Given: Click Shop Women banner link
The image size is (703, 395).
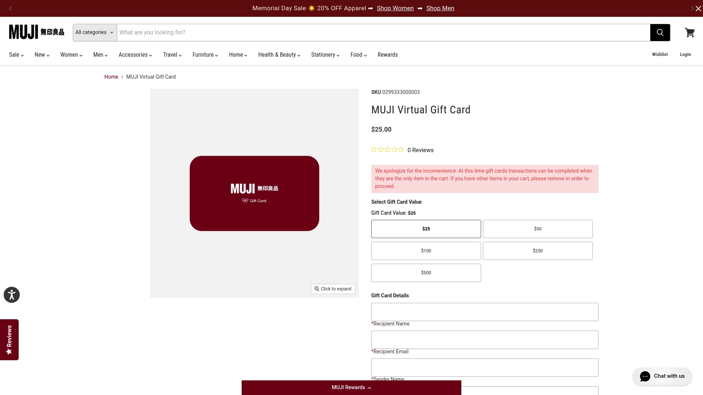Looking at the screenshot, I should [395, 8].
